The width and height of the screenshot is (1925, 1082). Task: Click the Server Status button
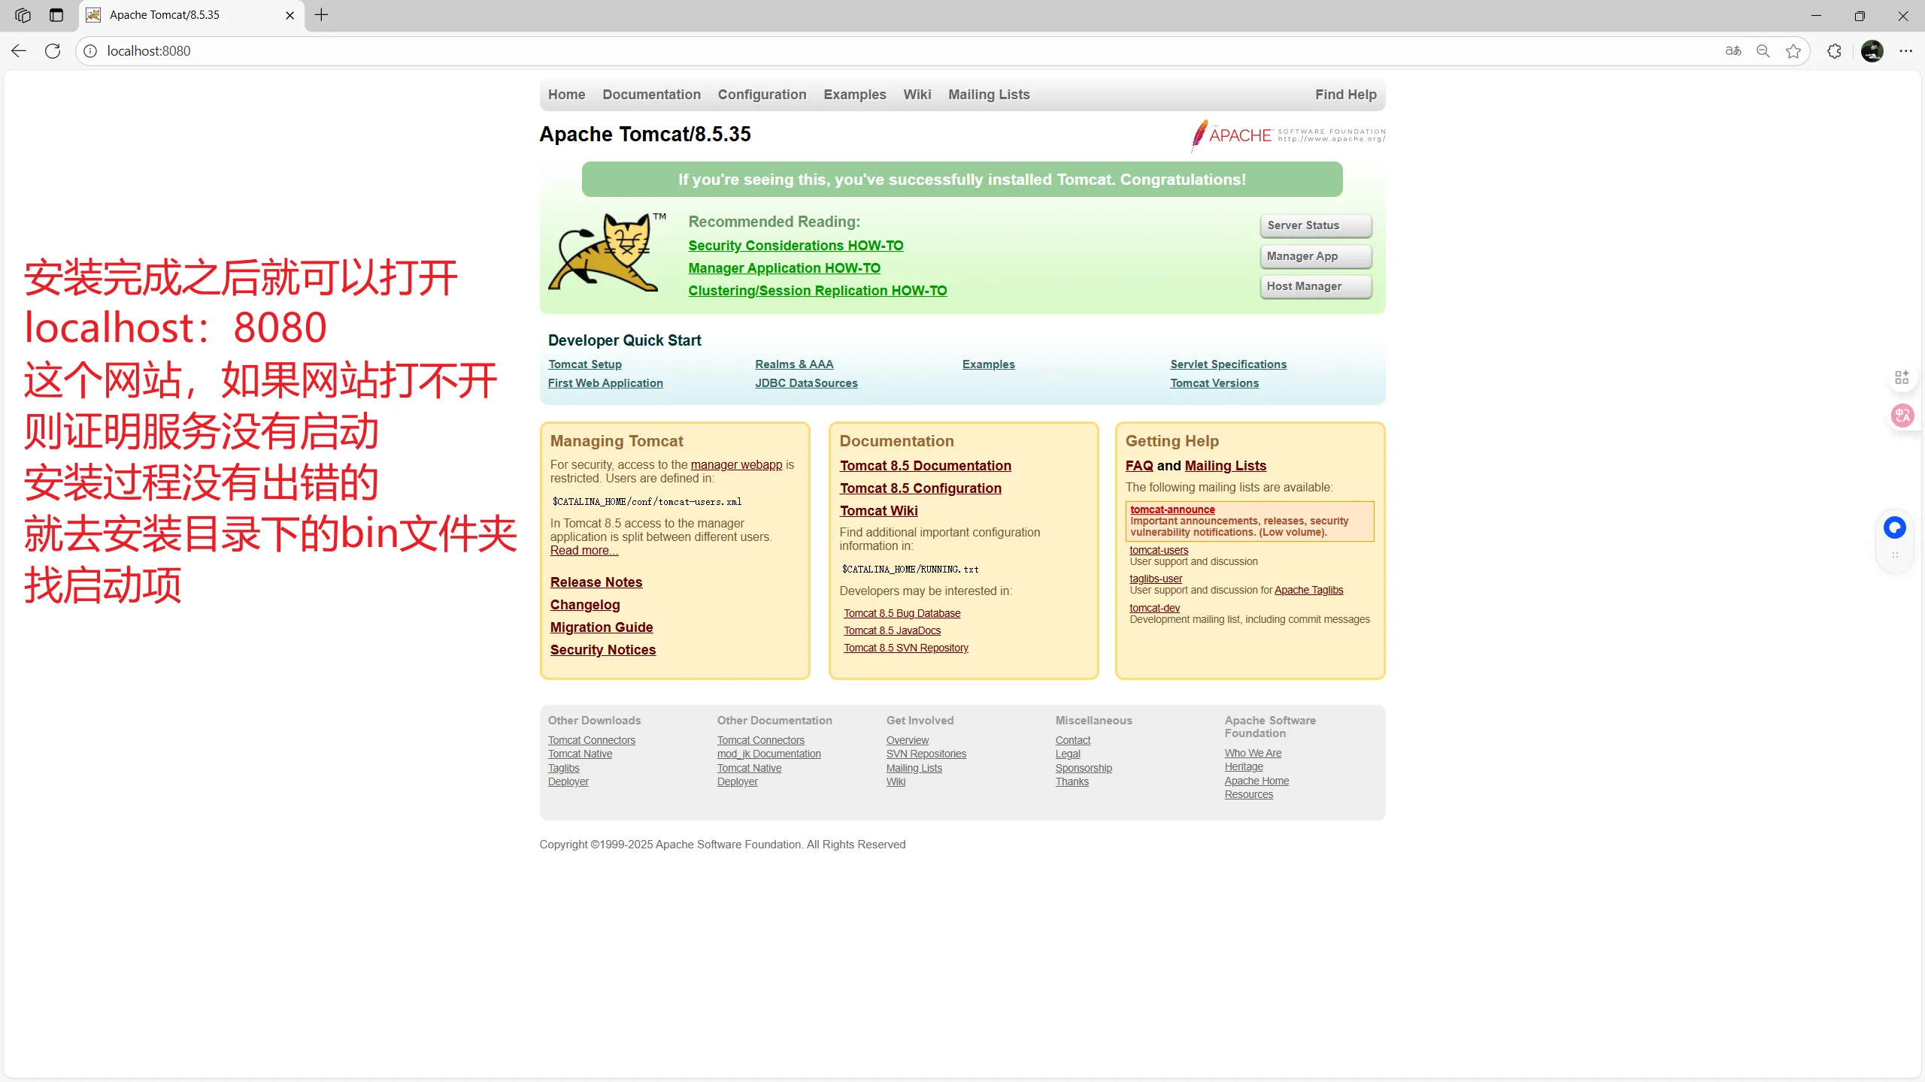pyautogui.click(x=1315, y=225)
